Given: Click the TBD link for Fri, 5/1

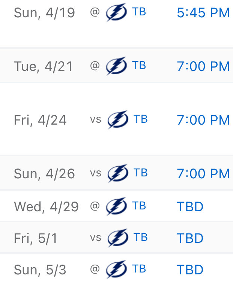Looking at the screenshot, I should coord(190,238).
